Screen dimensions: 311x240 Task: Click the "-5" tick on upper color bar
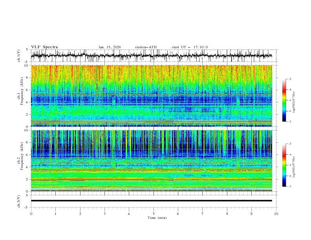pos(289,100)
